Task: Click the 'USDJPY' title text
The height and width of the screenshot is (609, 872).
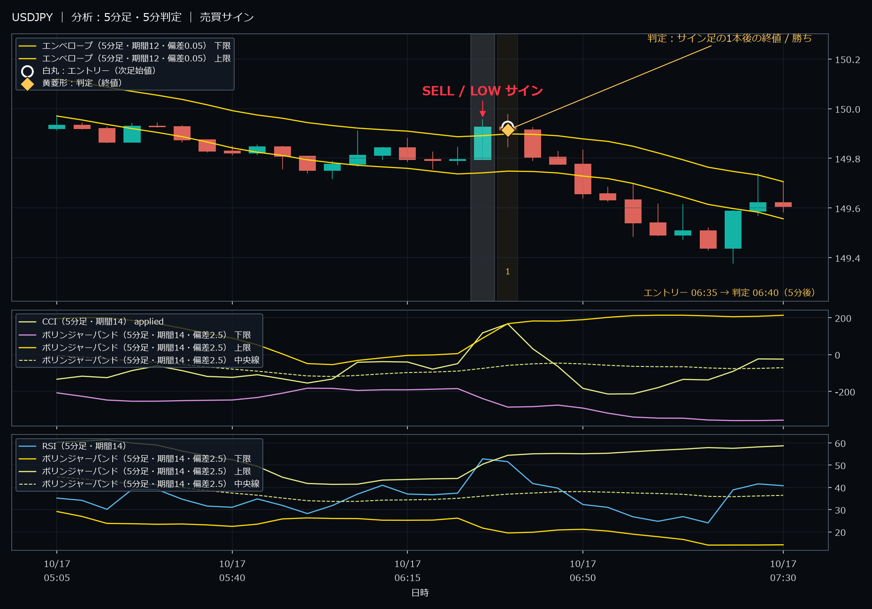Action: pyautogui.click(x=32, y=17)
